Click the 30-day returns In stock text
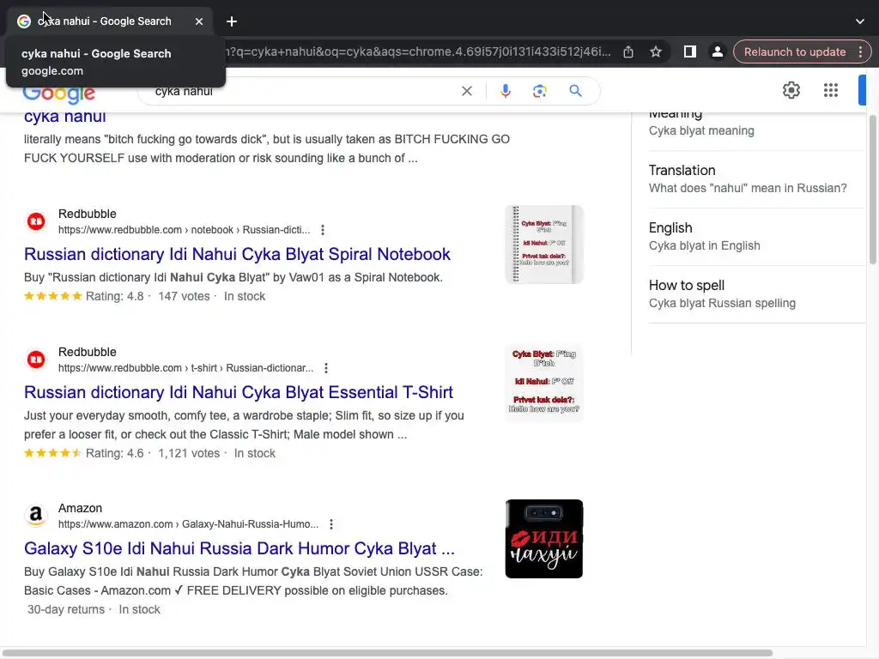The width and height of the screenshot is (879, 659). point(94,609)
